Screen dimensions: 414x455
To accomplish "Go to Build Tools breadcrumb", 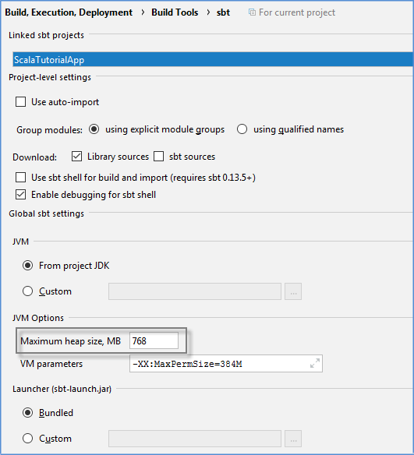I will pyautogui.click(x=175, y=12).
